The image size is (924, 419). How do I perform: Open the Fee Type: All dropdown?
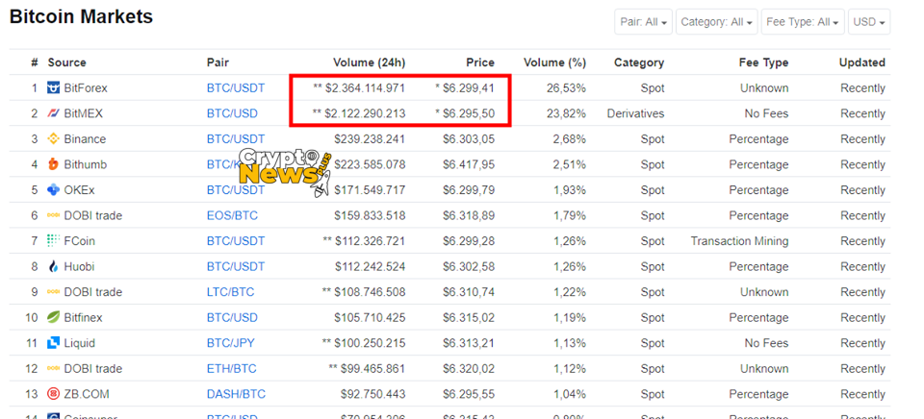coord(803,22)
